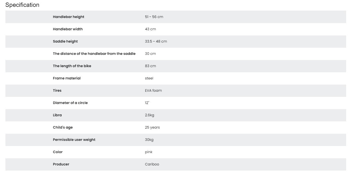Select the 2.6kg Libra value
The image size is (349, 174).
click(149, 115)
